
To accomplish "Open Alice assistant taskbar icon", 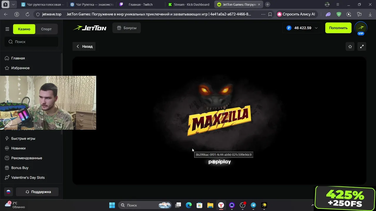I will [232, 205].
